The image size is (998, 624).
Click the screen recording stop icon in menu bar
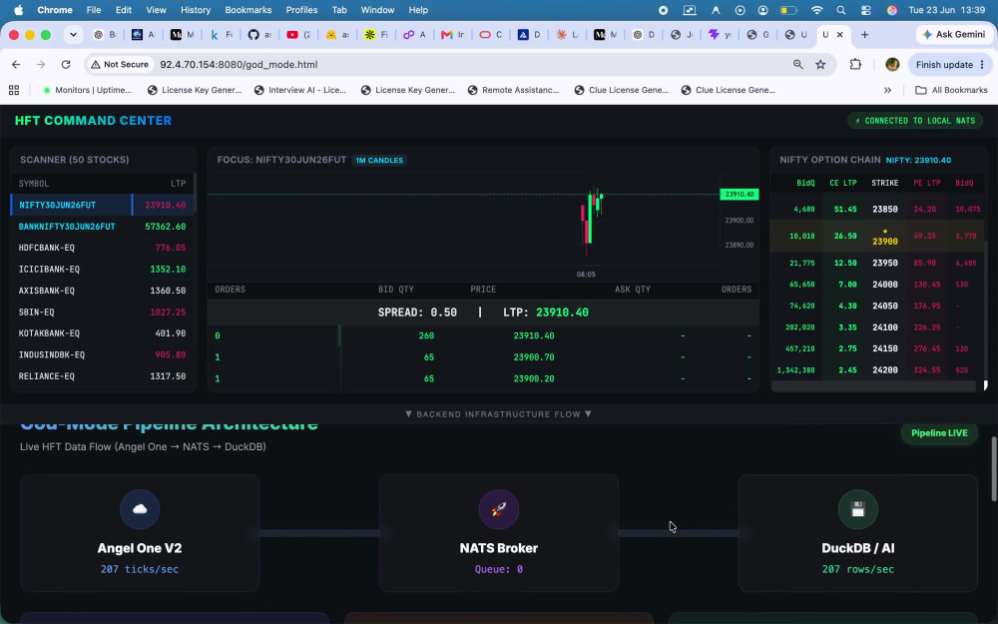(x=664, y=10)
